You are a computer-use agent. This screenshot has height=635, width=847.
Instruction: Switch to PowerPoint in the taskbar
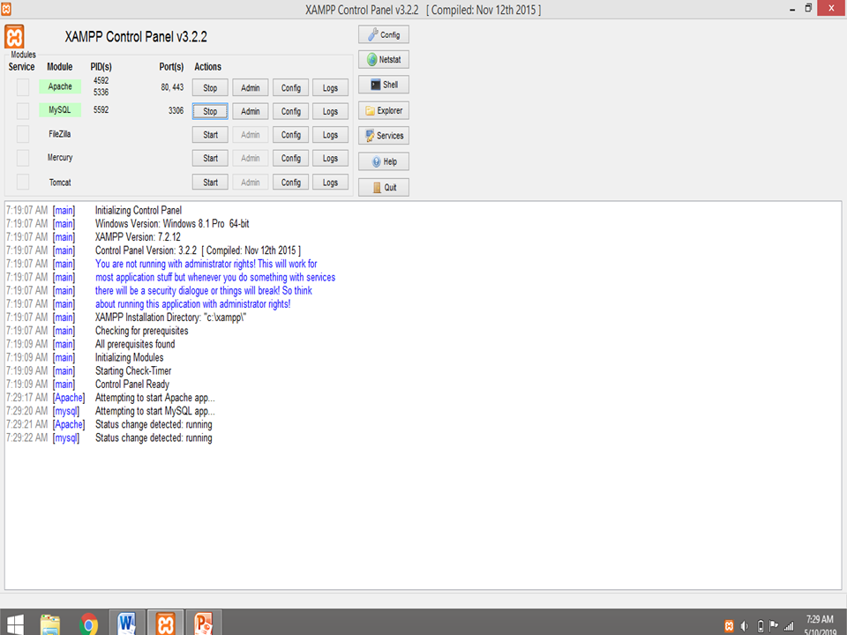point(204,624)
